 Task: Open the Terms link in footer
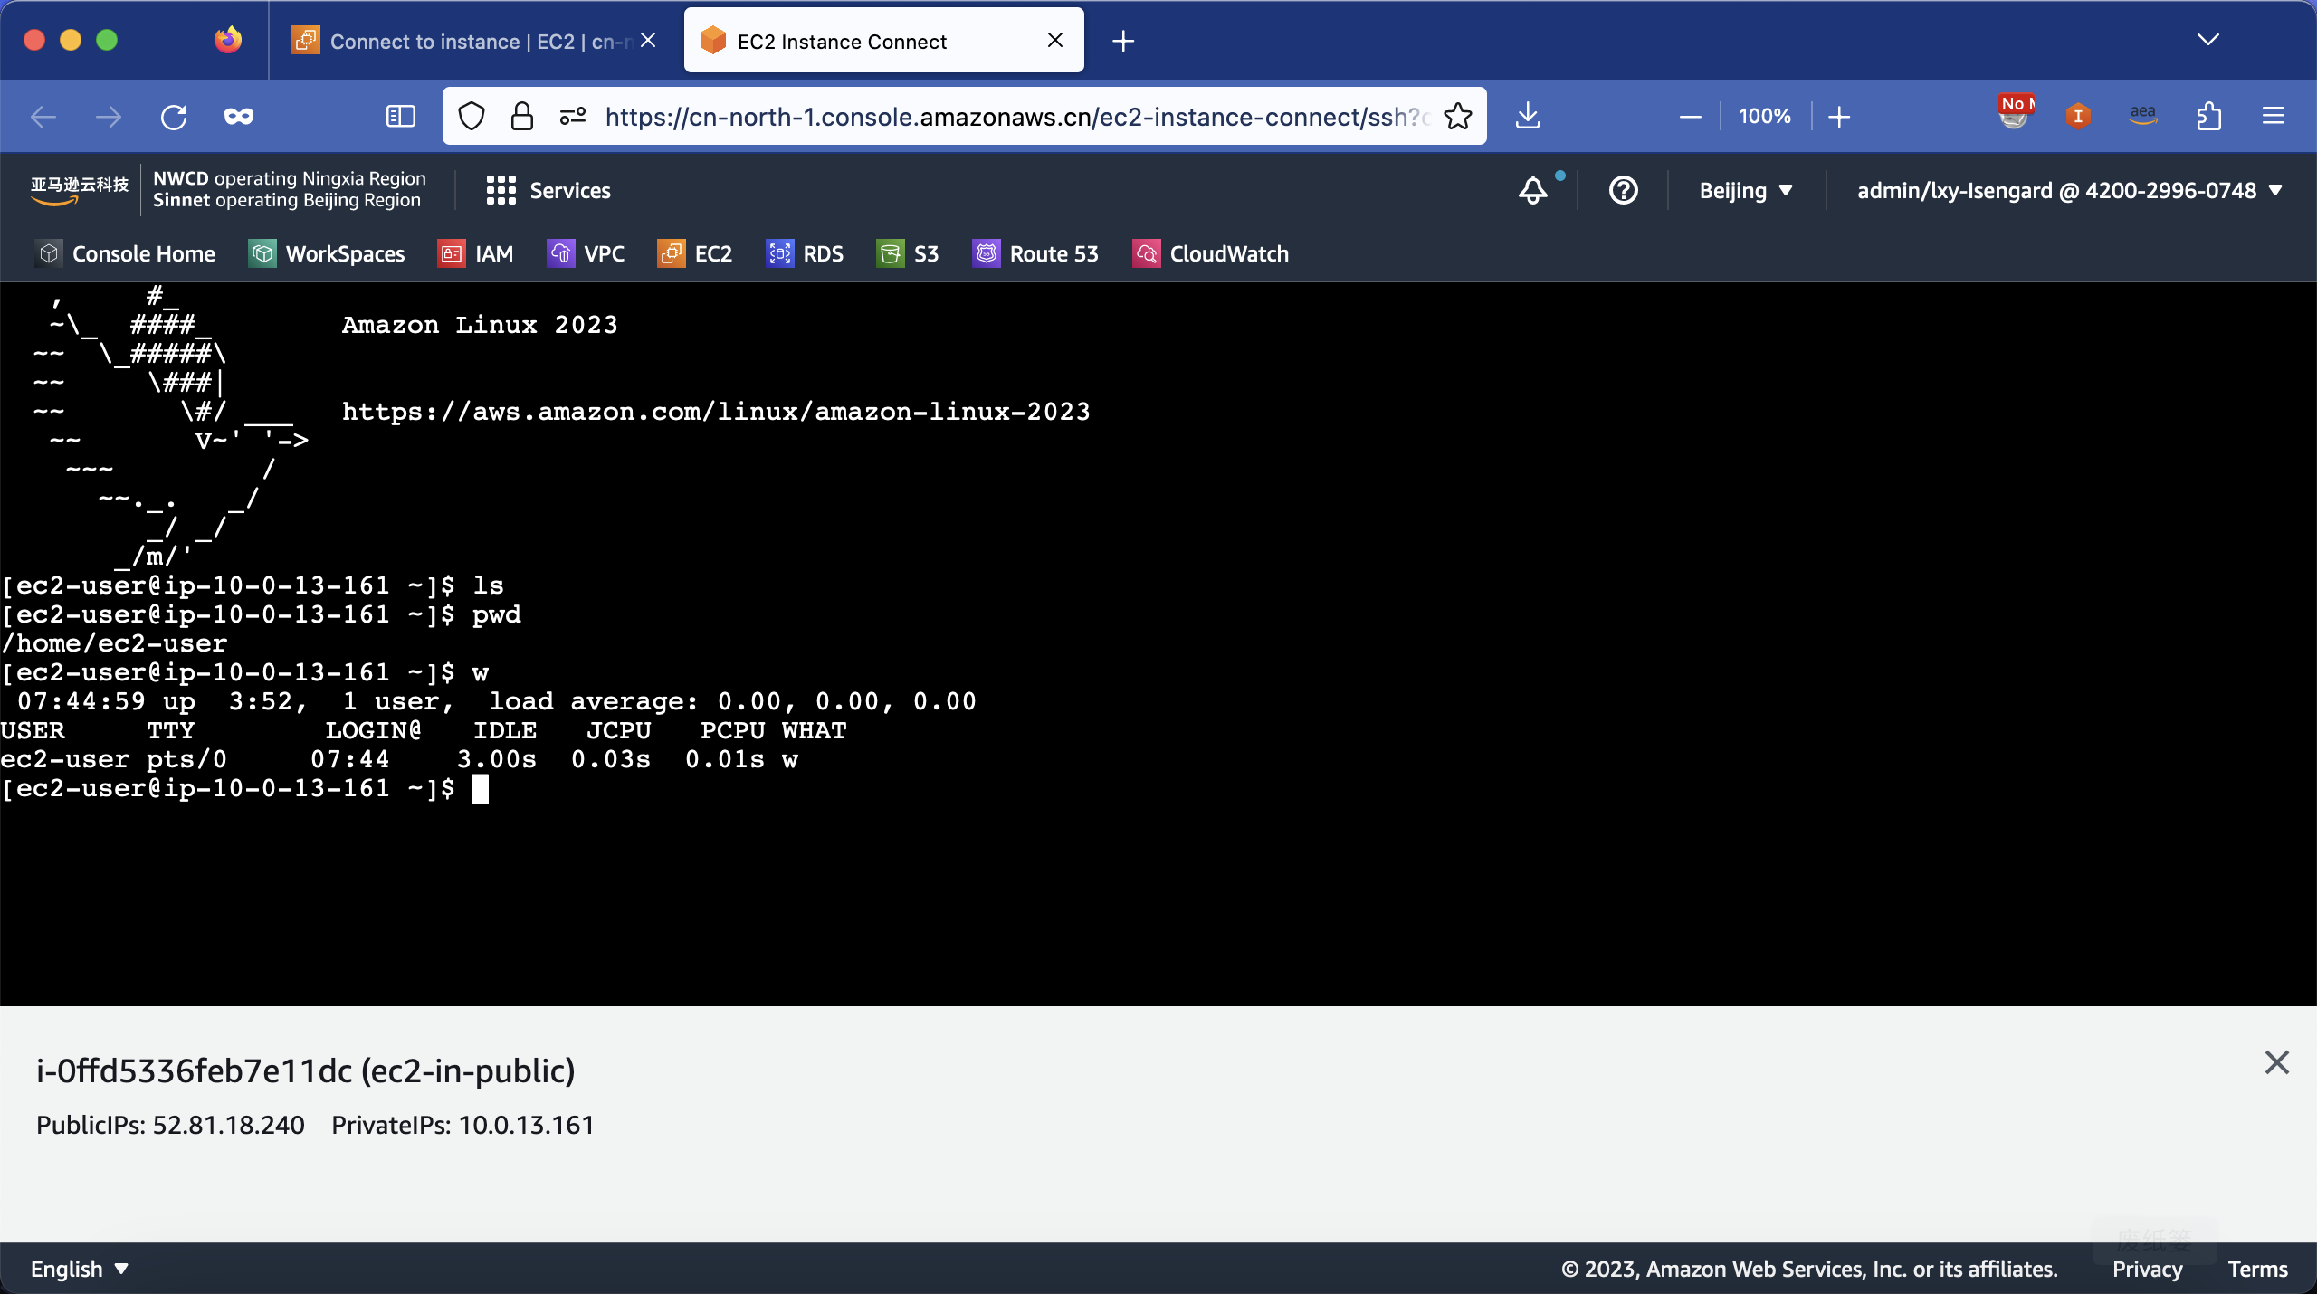[x=2257, y=1269]
